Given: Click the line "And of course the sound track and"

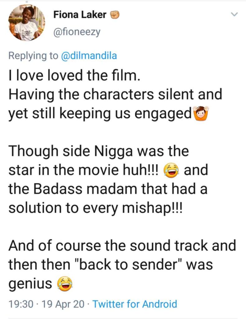Looking at the screenshot, I should pyautogui.click(x=122, y=246).
